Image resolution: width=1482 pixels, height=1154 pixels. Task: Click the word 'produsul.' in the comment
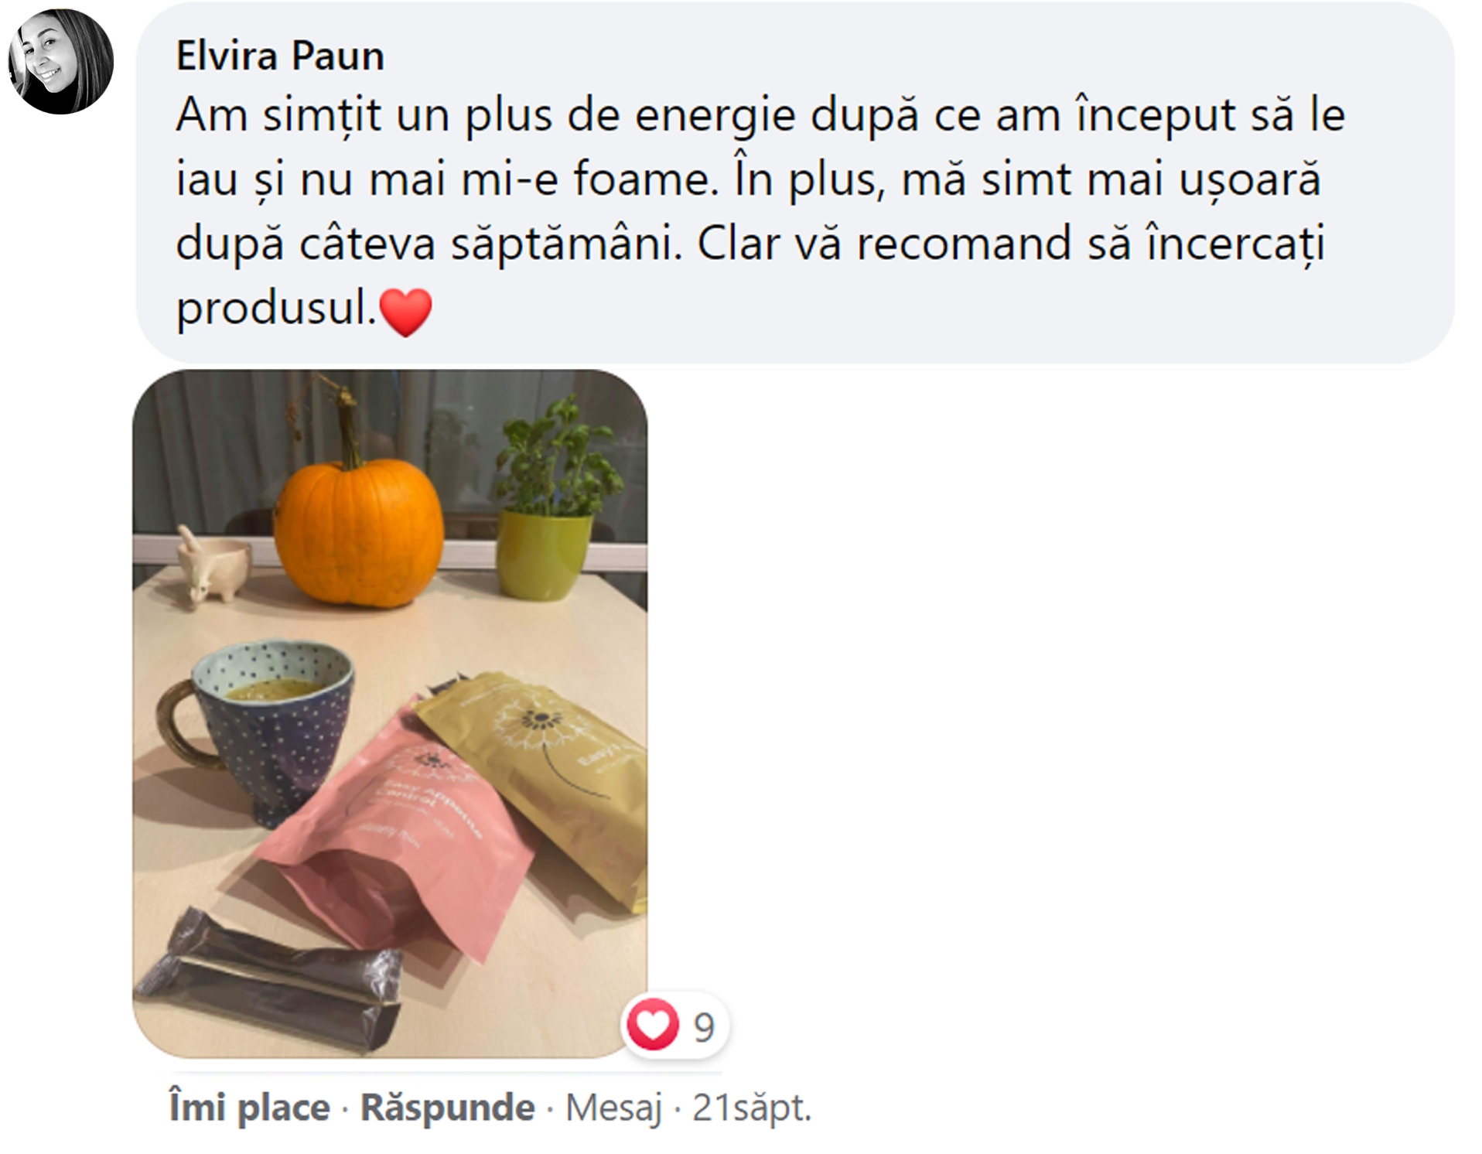coord(276,309)
